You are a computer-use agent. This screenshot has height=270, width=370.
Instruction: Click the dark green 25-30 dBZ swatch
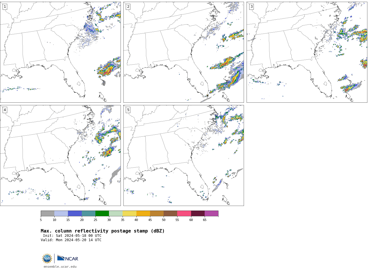point(102,213)
